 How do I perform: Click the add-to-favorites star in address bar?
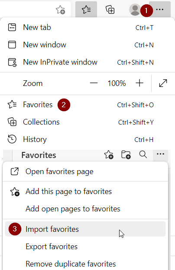tap(60, 10)
